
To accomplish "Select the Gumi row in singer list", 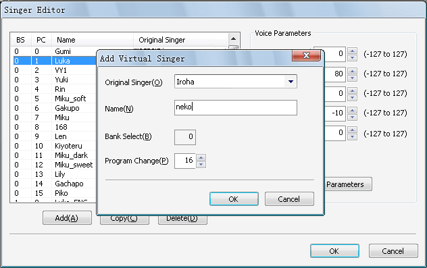I will 55,51.
